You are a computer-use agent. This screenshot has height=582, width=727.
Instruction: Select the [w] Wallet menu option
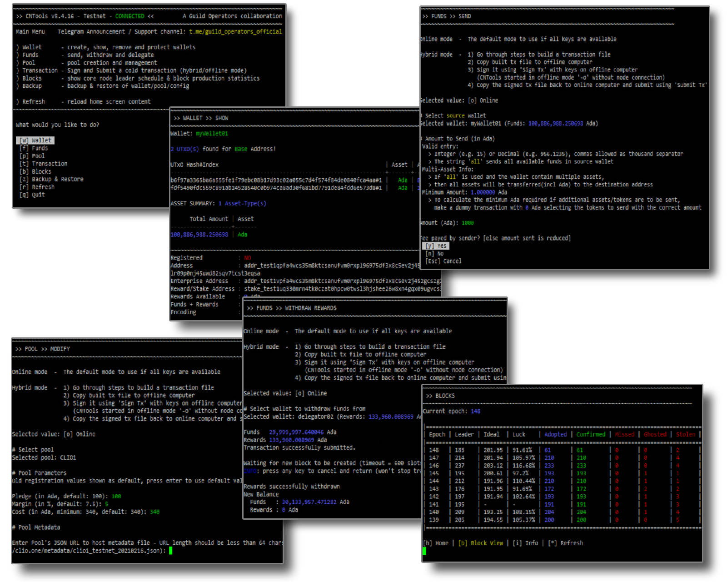(36, 140)
